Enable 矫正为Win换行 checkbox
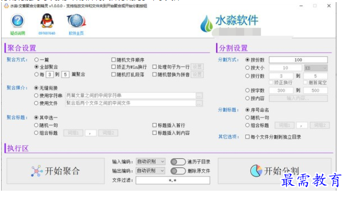This screenshot has width=346, height=197. 113,67
